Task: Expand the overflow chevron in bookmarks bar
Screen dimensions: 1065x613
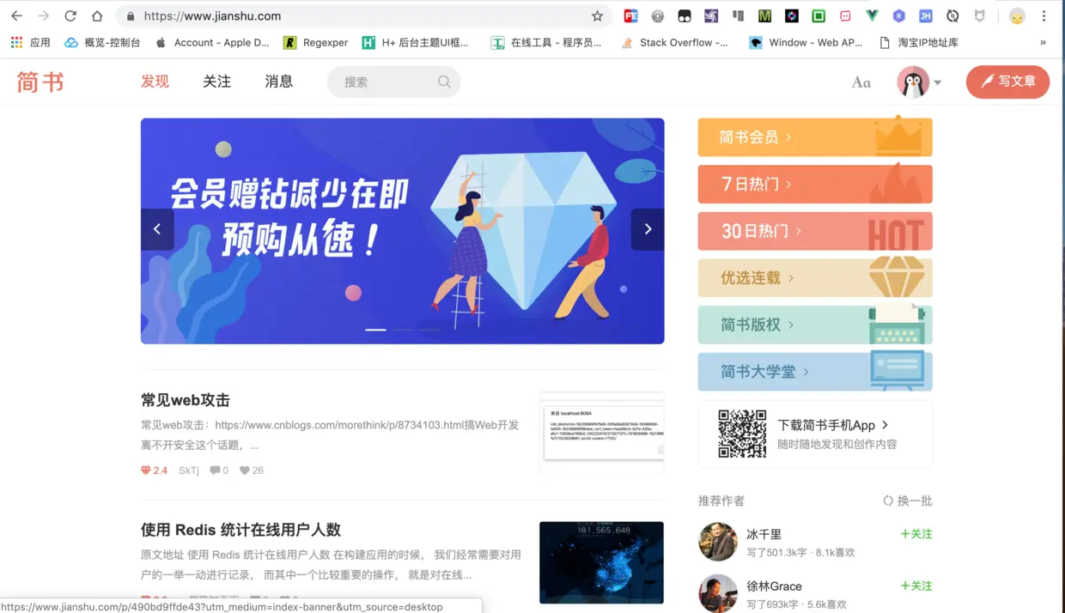Action: [1044, 42]
